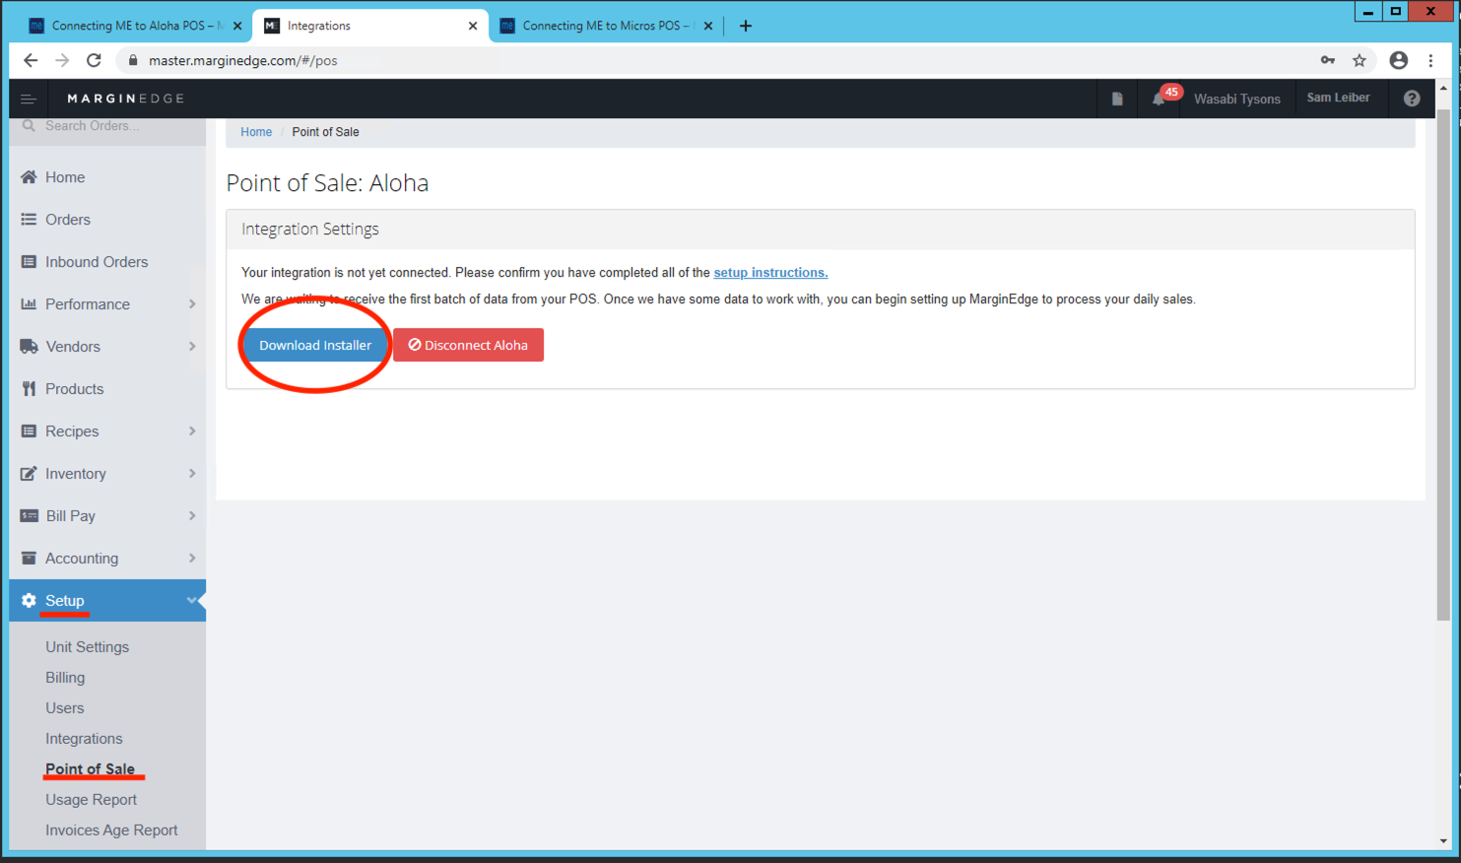Click the browser back arrow

[31, 60]
